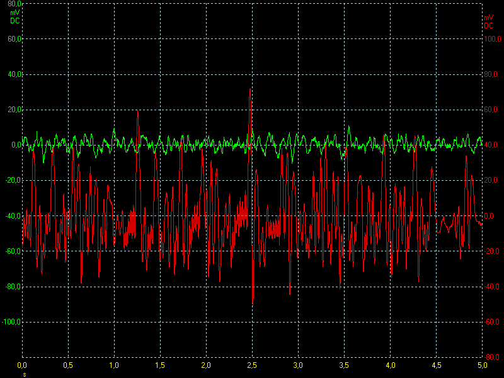Click the yellow 2,0 time axis label
Viewport: 504px width, 378px height.
pyautogui.click(x=206, y=365)
